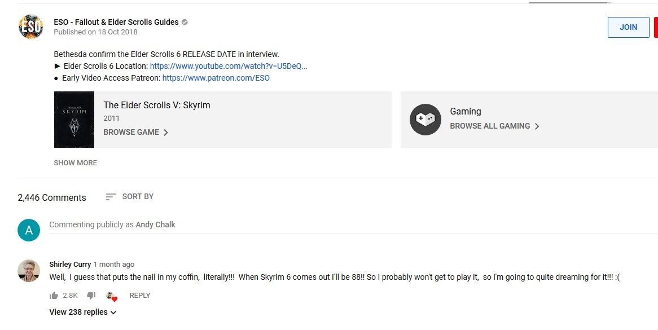Expand the 238 replies under Shirley's comment
Screen dimensions: 658x330
pos(82,311)
